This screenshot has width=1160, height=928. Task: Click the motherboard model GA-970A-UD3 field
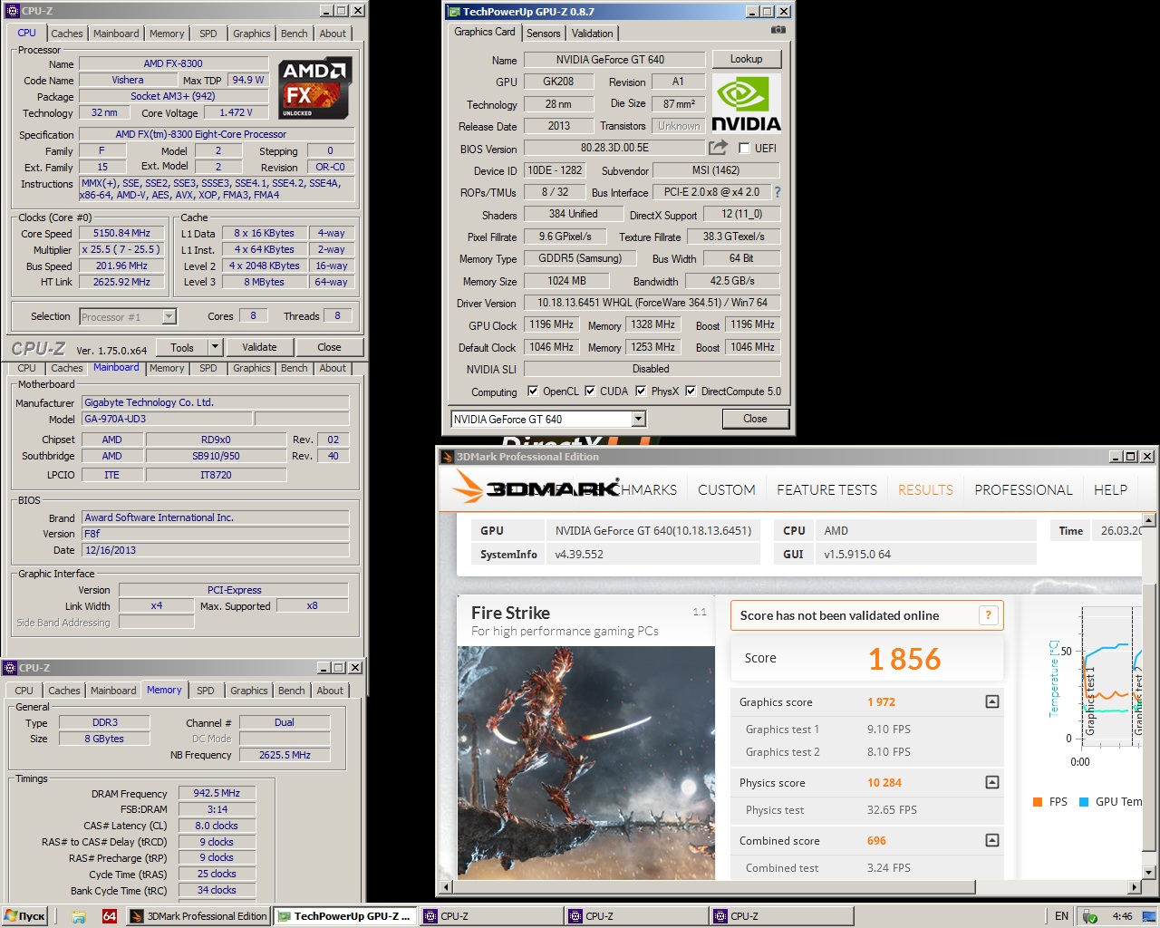pyautogui.click(x=167, y=419)
